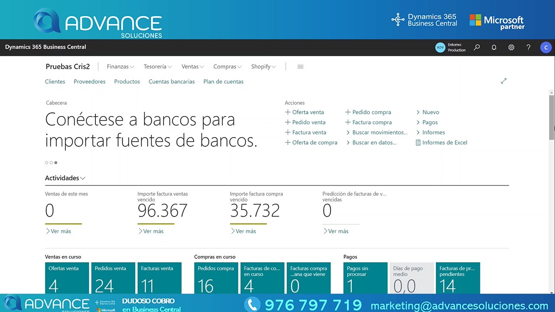Open the Proveedores tab link
The image size is (555, 312).
[x=89, y=81]
